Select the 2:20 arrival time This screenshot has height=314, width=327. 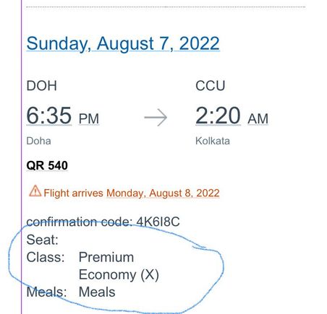tap(218, 115)
